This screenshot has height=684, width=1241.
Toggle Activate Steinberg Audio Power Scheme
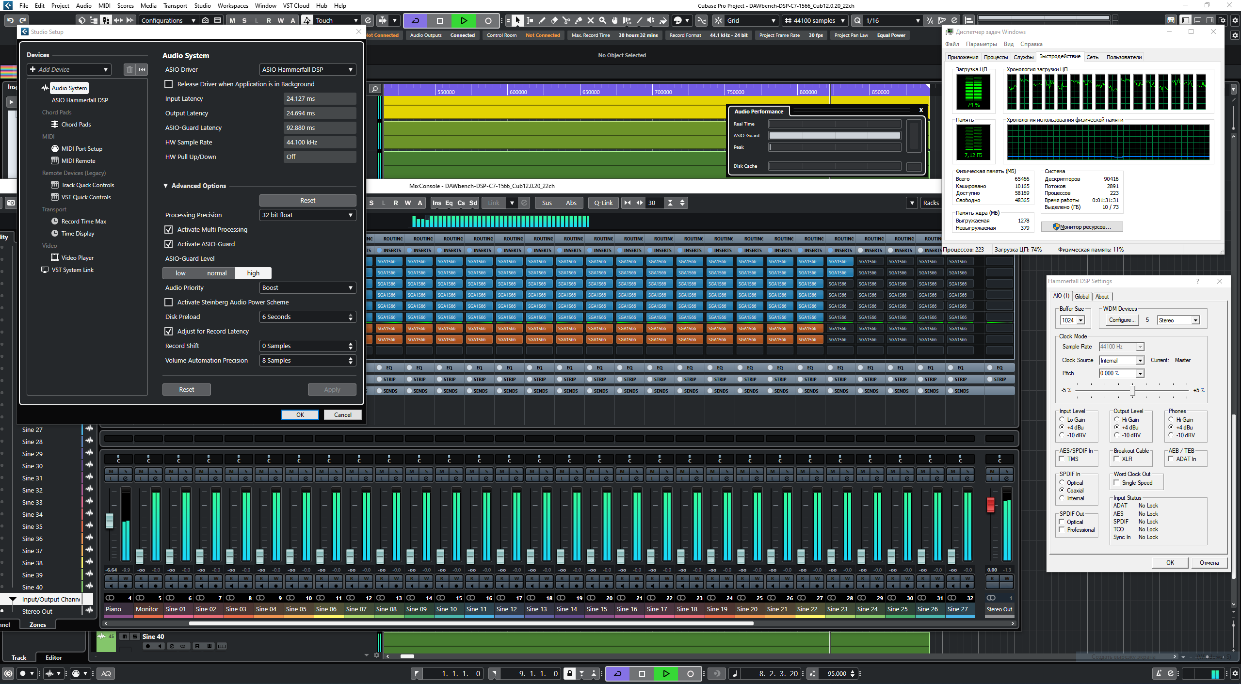169,302
